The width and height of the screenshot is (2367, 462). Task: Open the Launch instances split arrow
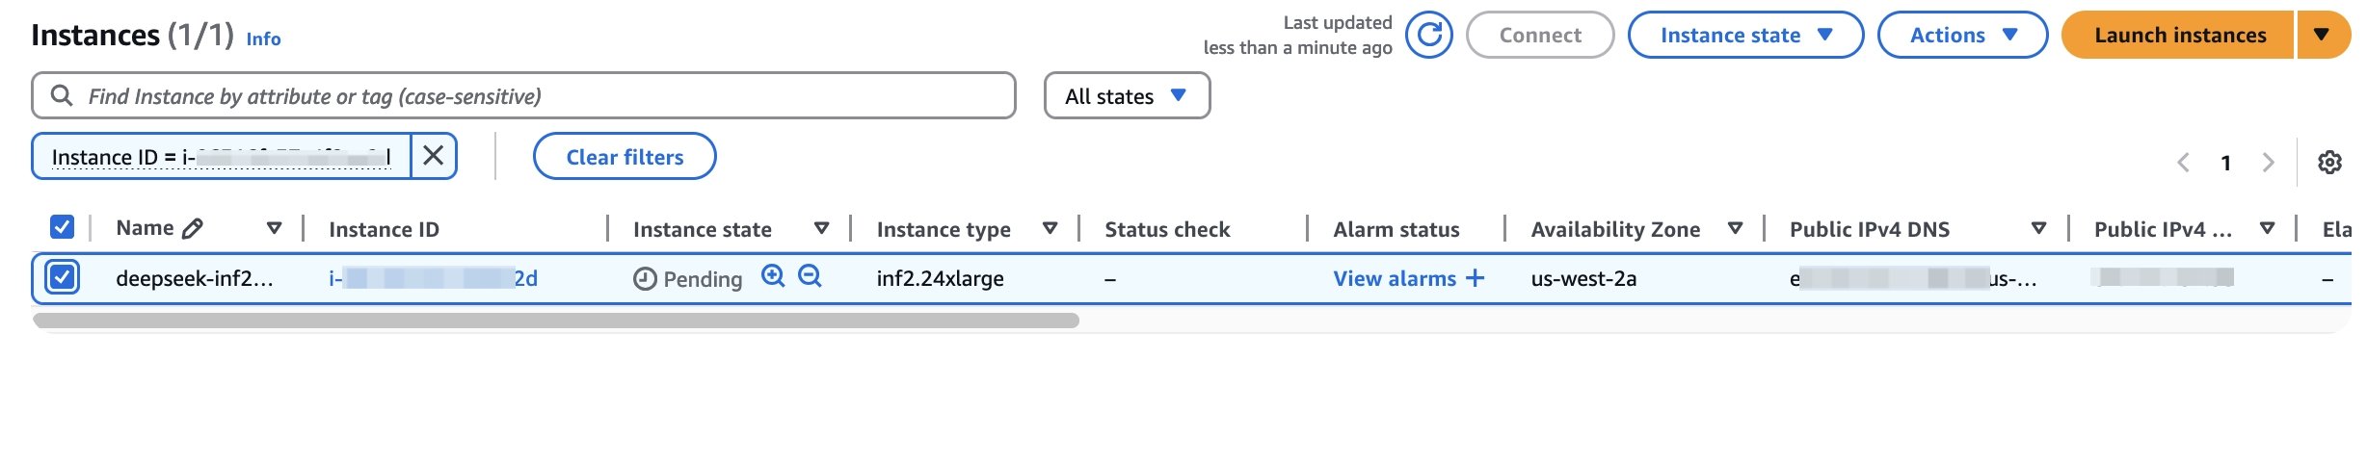[x=2323, y=35]
